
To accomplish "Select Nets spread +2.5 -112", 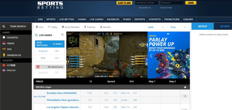I will 110,93.
